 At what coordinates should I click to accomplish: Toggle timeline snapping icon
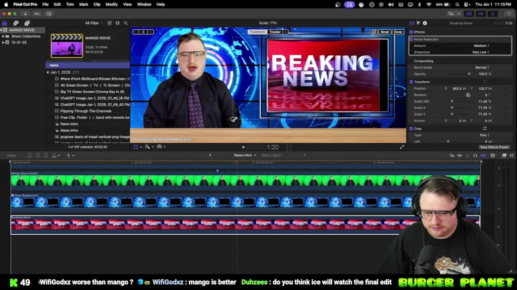click(x=483, y=155)
